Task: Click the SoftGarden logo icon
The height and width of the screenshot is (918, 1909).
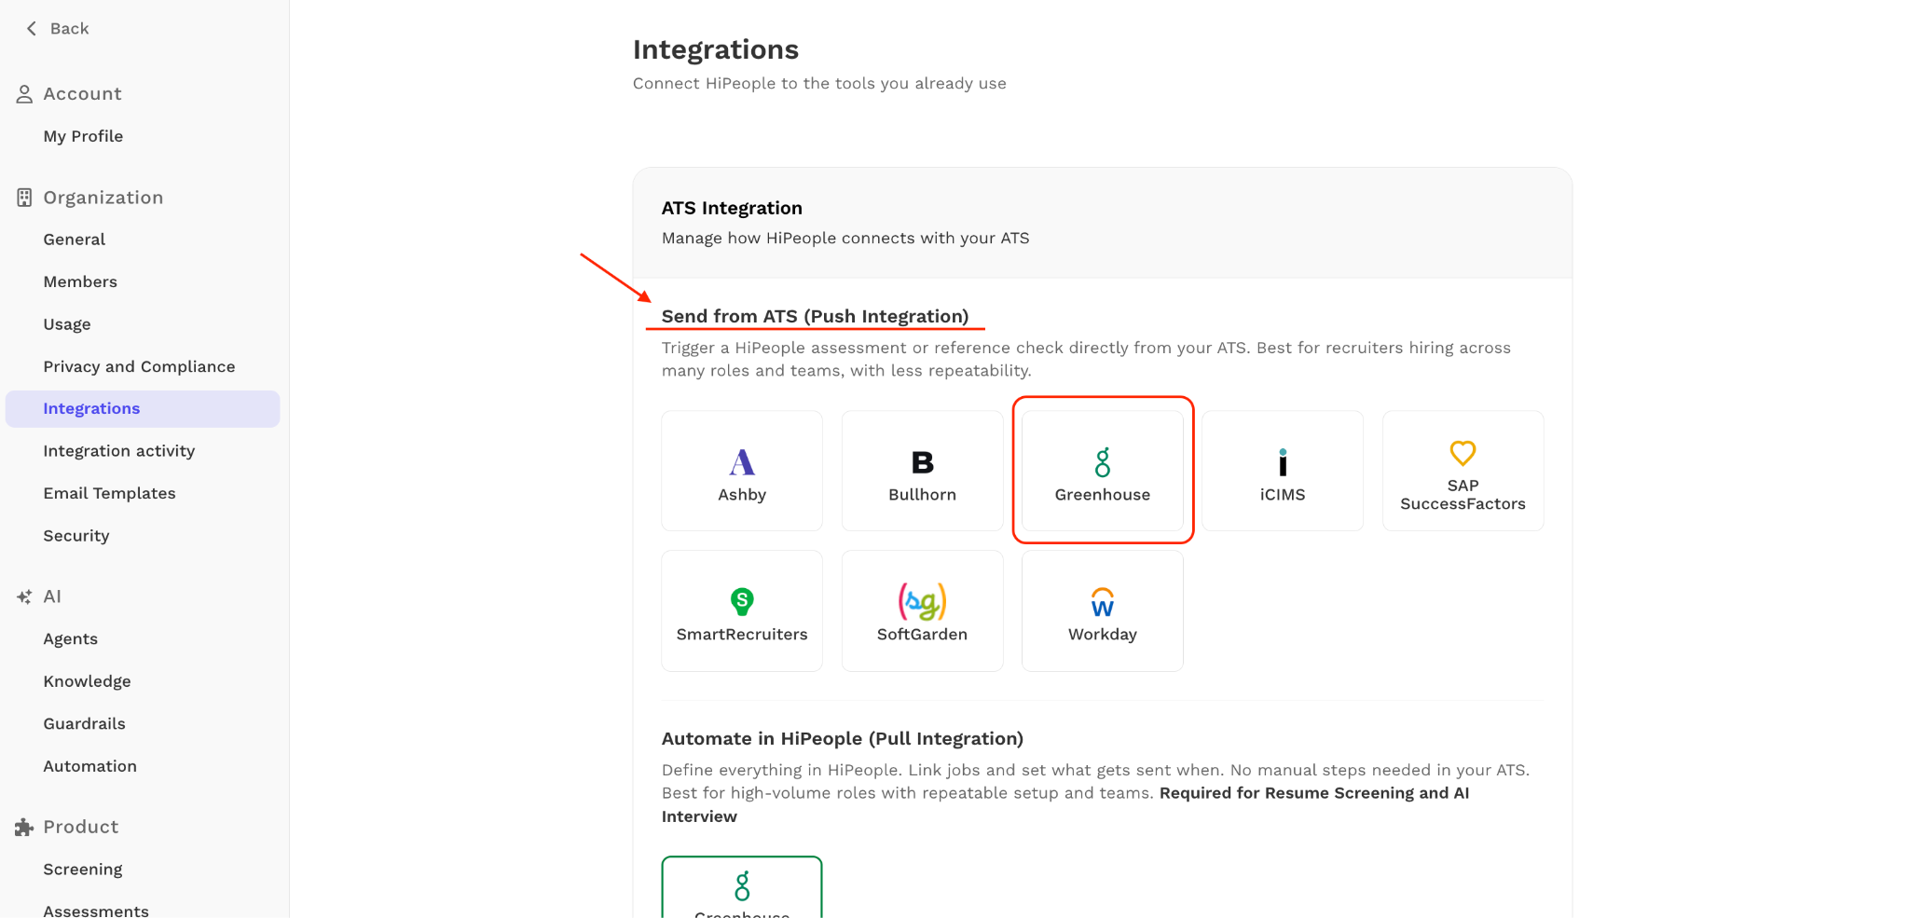Action: point(922,601)
